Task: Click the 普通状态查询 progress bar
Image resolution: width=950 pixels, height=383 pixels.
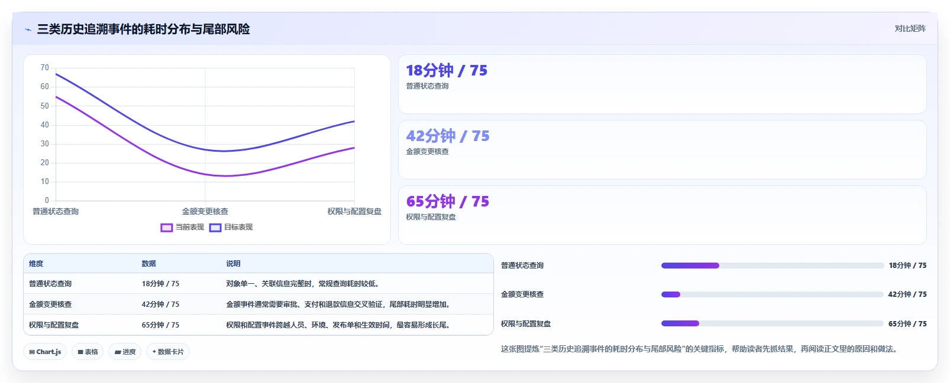Action: 773,266
